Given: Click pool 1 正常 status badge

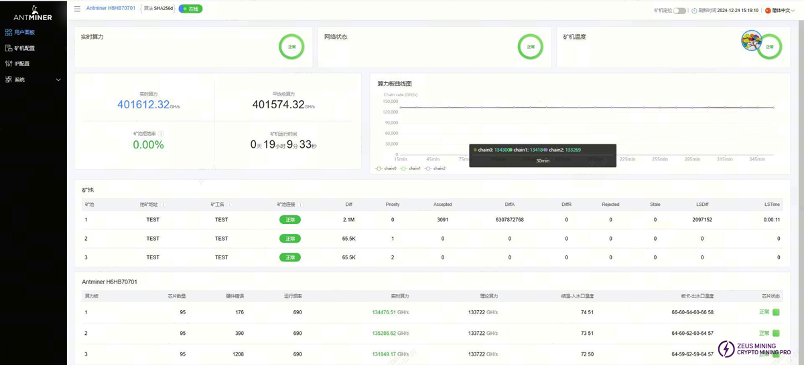Looking at the screenshot, I should [290, 219].
